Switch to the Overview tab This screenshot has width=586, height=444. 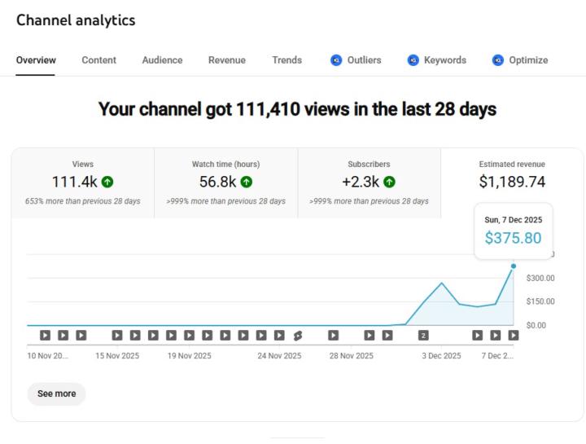tap(36, 60)
